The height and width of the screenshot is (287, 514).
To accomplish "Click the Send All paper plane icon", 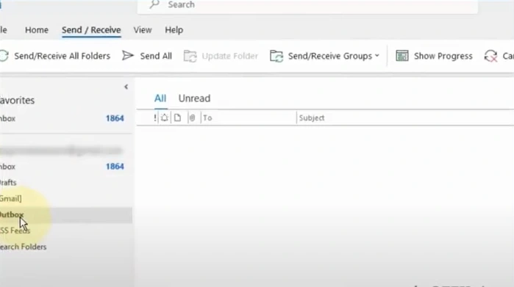I will coord(127,56).
